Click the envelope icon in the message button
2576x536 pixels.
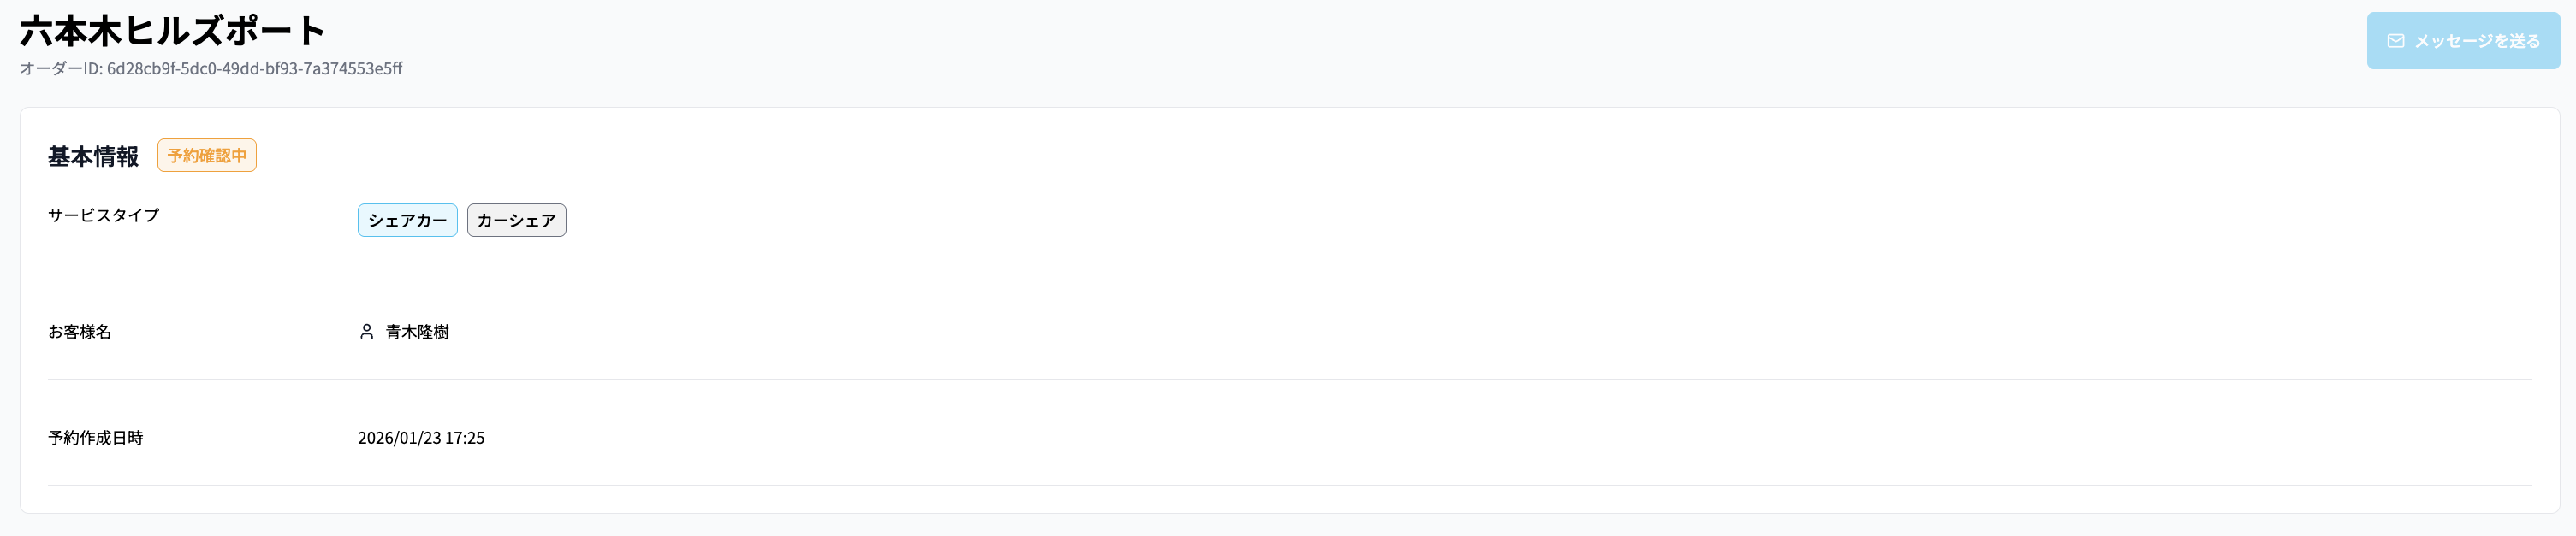2395,41
